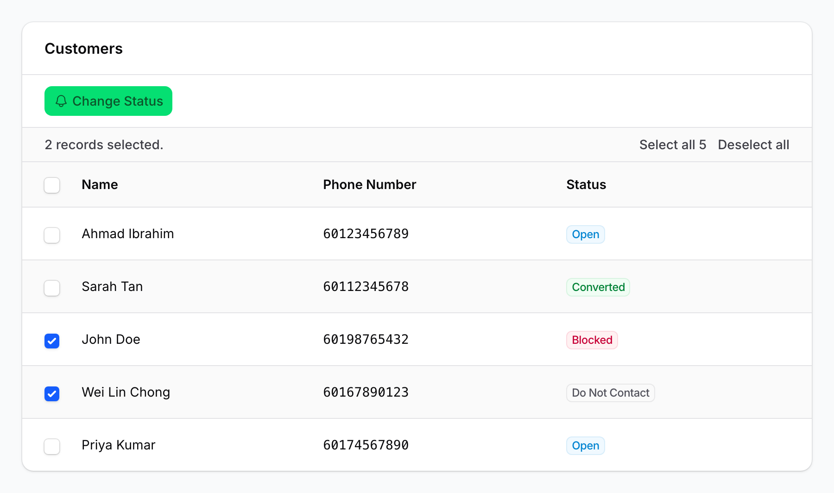Screen dimensions: 834x493
Task: Check the checkbox for Sarah Tan
Action: (52, 288)
